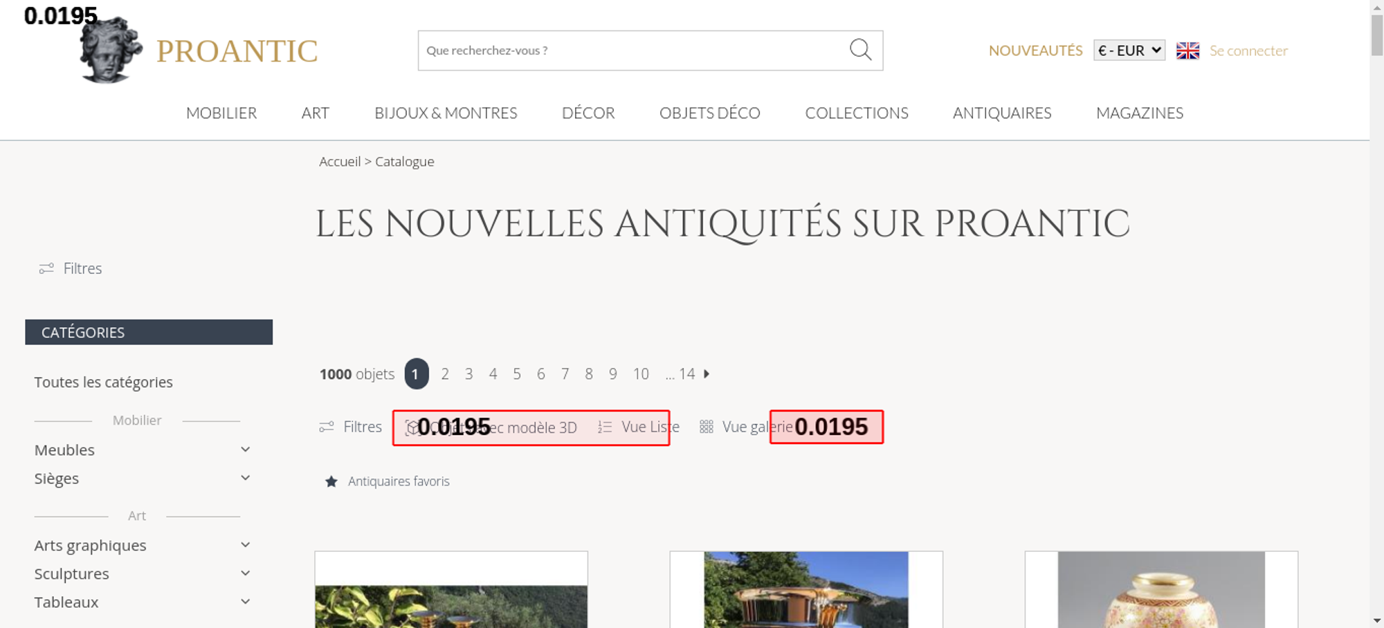Click the next page arrow in pagination
The image size is (1384, 628).
(x=707, y=373)
